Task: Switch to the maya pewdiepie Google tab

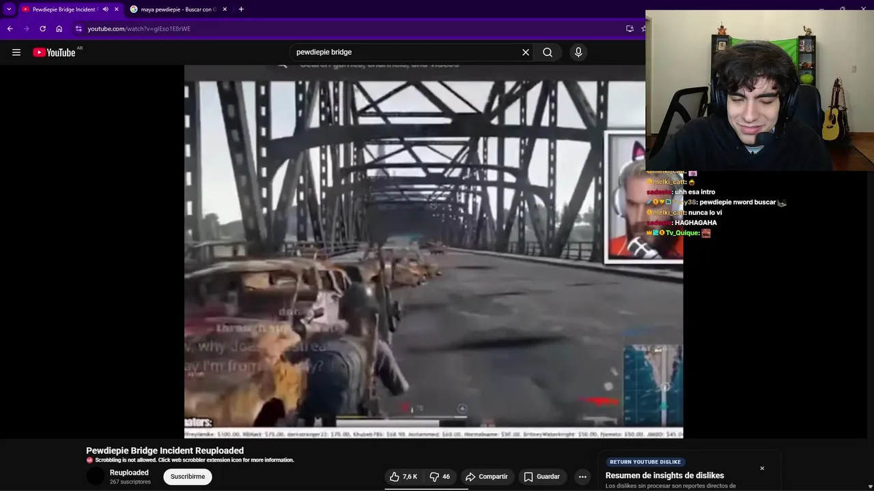Action: click(179, 10)
